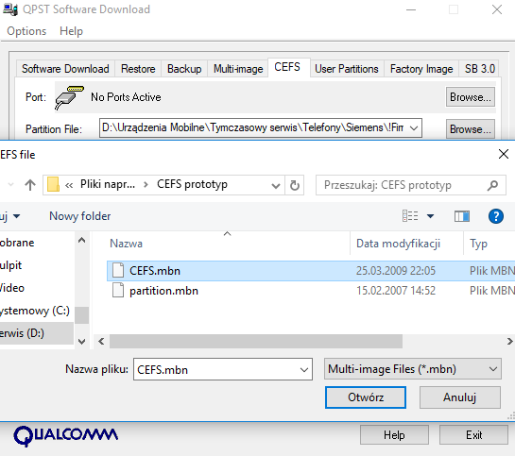
Task: Click the up-arrow parent folder icon
Action: point(30,185)
